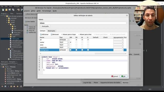Uncheck PK checkbox for the id field
The width and height of the screenshot is (164, 92).
coord(76,40)
